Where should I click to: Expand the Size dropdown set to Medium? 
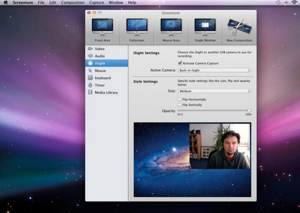coord(214,91)
